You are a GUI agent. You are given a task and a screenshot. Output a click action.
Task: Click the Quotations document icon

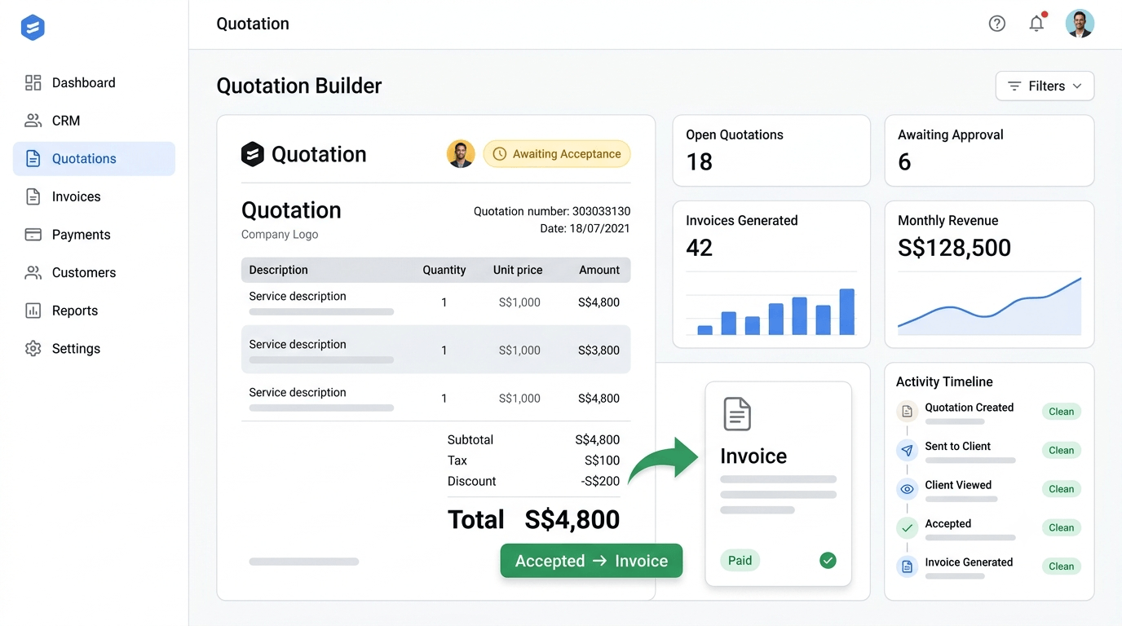point(33,158)
